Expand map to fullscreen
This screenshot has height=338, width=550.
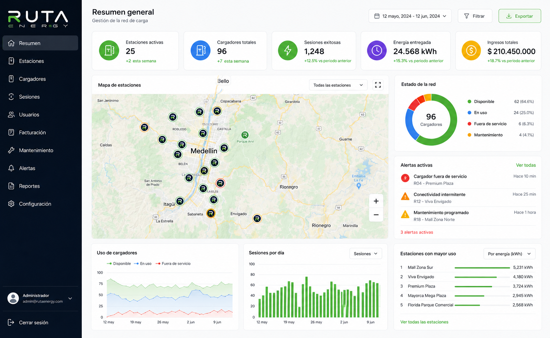click(x=378, y=85)
